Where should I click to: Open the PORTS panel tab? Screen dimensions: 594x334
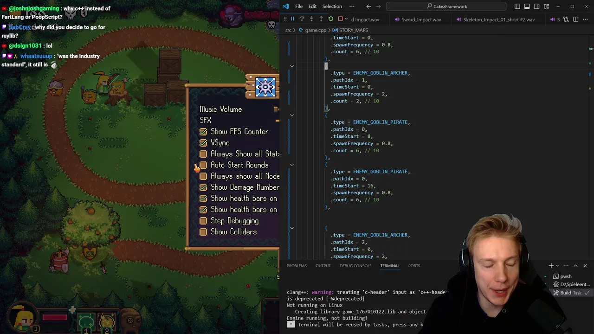(x=414, y=266)
